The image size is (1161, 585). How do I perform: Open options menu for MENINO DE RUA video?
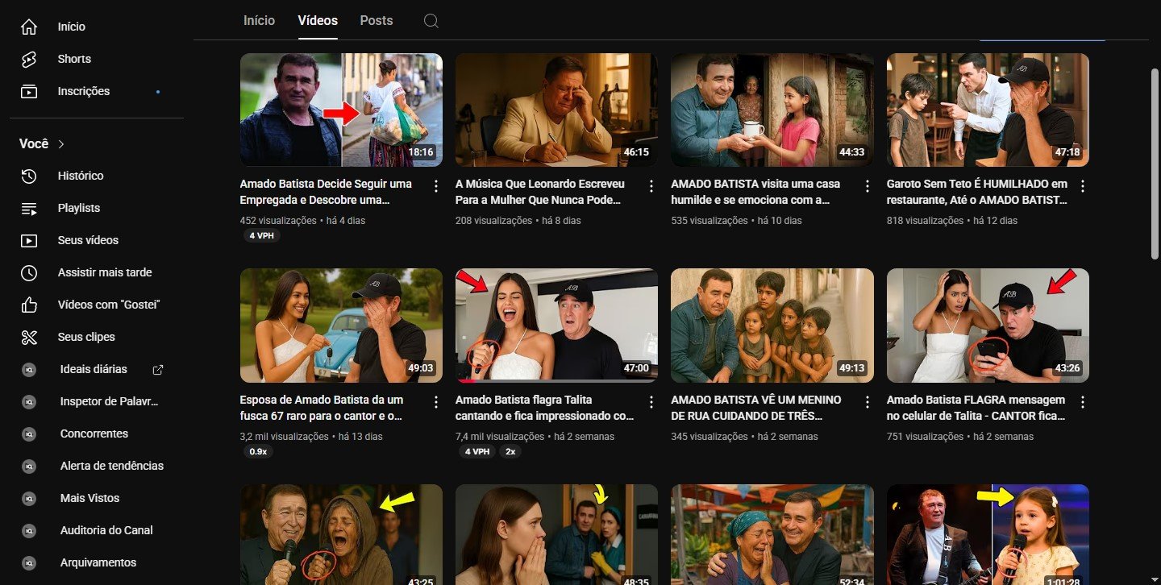[868, 402]
